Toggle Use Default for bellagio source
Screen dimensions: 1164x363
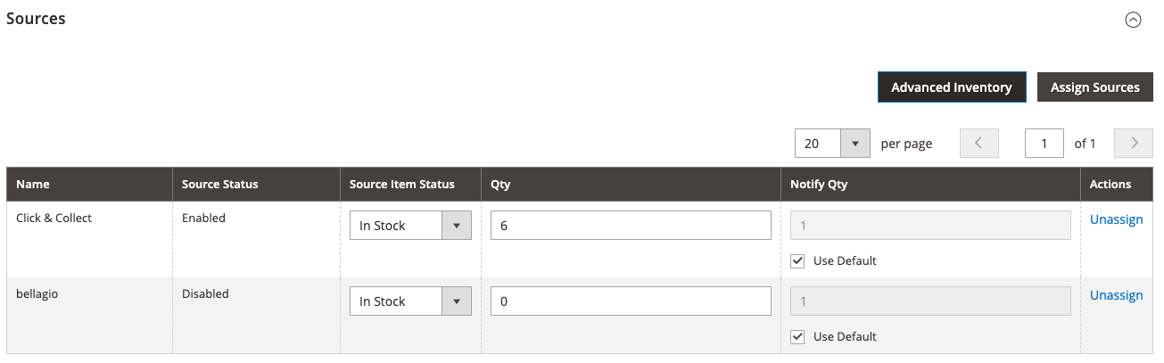(x=798, y=337)
